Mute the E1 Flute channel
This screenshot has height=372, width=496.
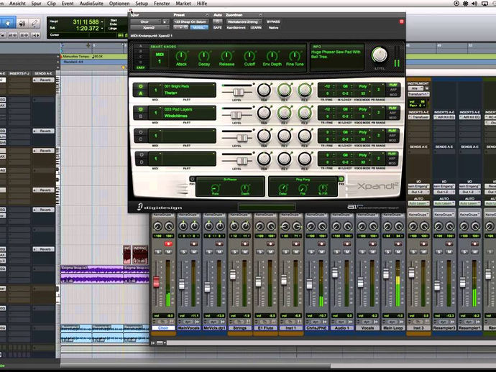(x=270, y=252)
